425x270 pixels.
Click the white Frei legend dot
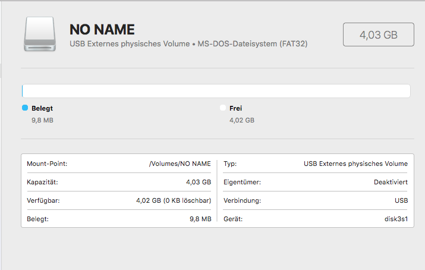[223, 108]
